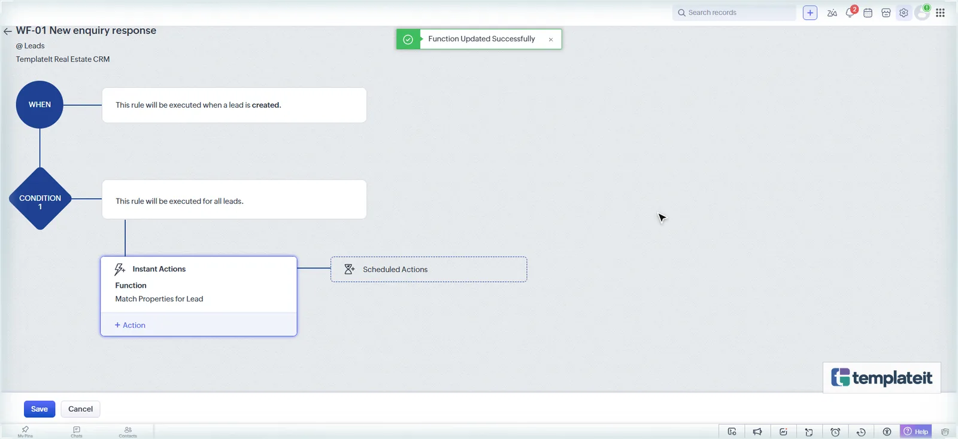Open Contacts in bottom bar
Image resolution: width=958 pixels, height=439 pixels.
pos(128,432)
